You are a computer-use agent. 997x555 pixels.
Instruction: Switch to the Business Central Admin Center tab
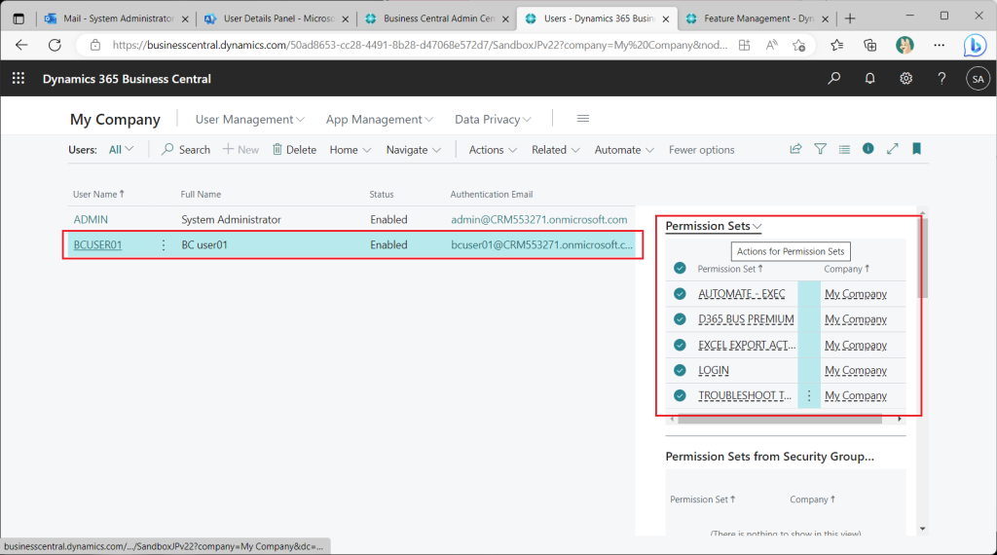coord(437,18)
